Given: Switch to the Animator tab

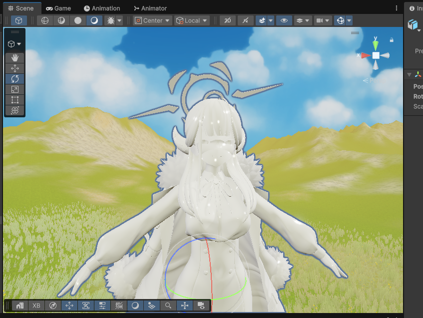Looking at the screenshot, I should coord(150,8).
